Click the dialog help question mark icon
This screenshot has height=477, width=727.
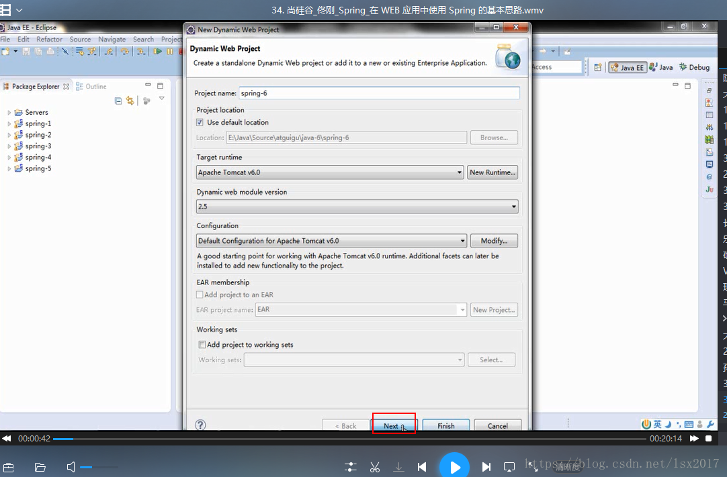pos(200,425)
